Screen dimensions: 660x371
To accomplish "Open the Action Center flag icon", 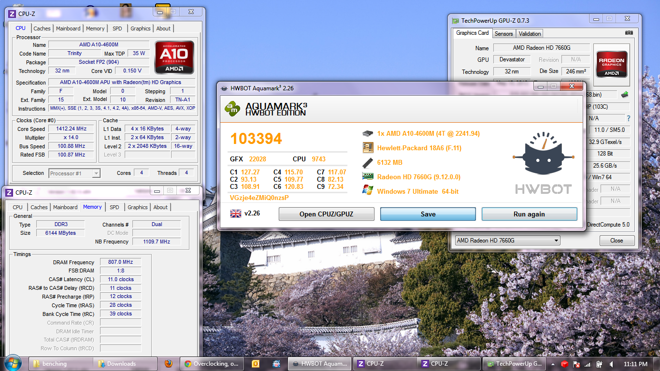I will [x=576, y=364].
